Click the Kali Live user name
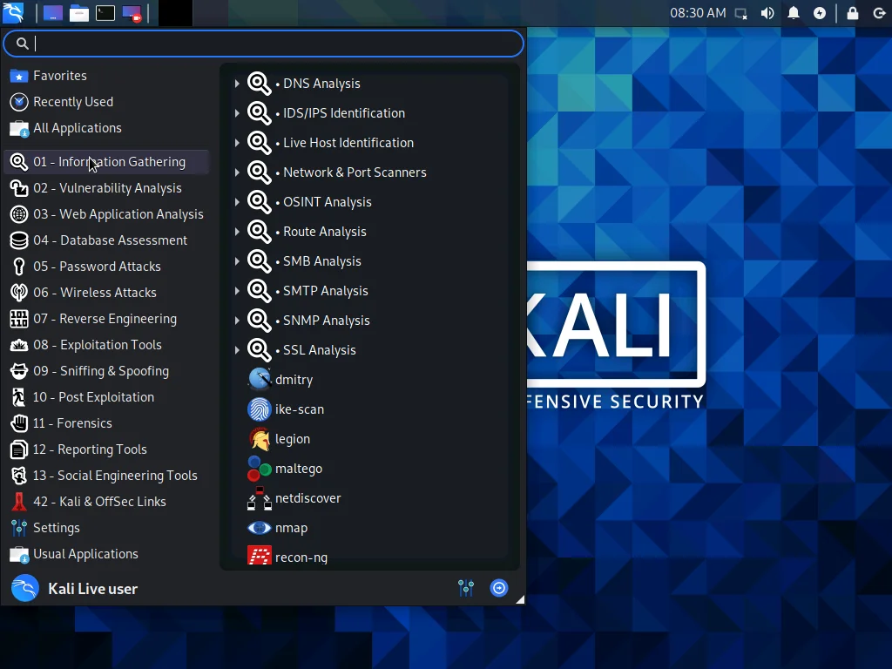Screen dimensions: 892x669 click(92, 589)
